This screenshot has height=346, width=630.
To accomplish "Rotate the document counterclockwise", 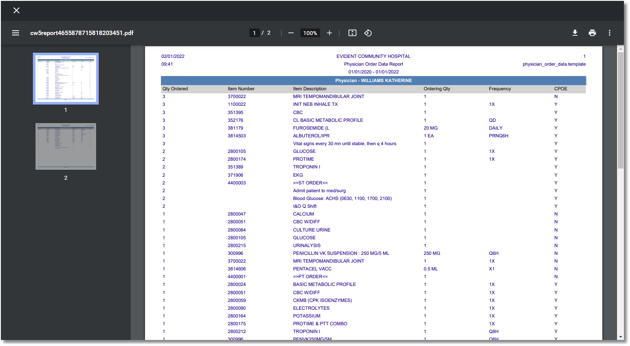I will tap(368, 33).
